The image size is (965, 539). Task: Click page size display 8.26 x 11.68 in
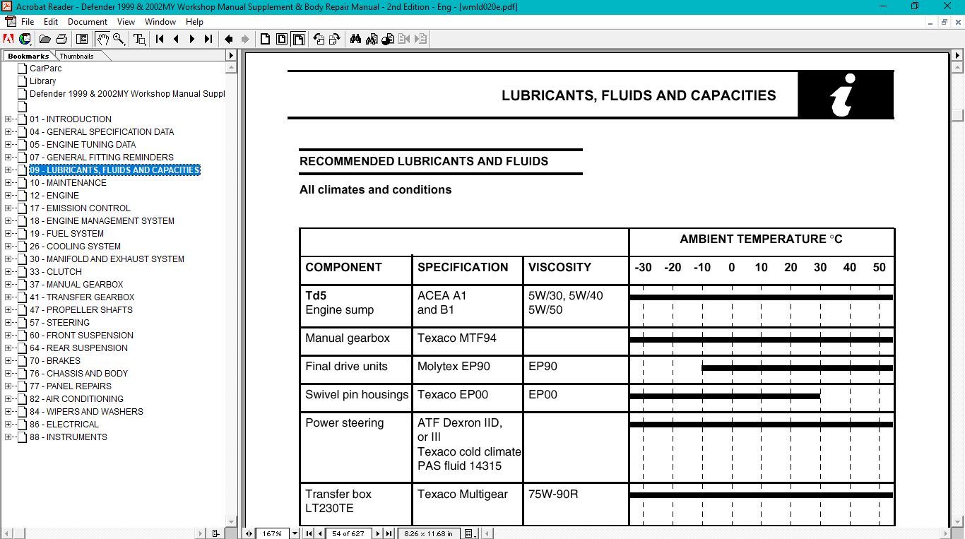(x=429, y=533)
